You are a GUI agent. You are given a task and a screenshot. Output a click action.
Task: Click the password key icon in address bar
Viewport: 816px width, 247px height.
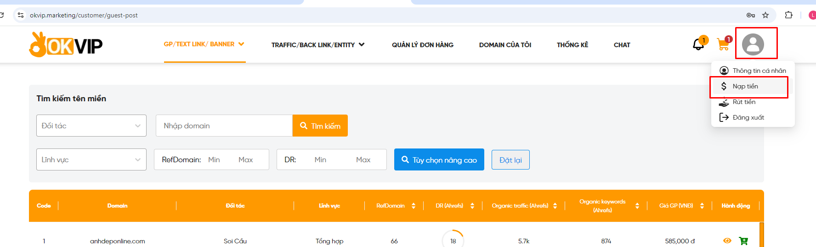click(x=751, y=15)
